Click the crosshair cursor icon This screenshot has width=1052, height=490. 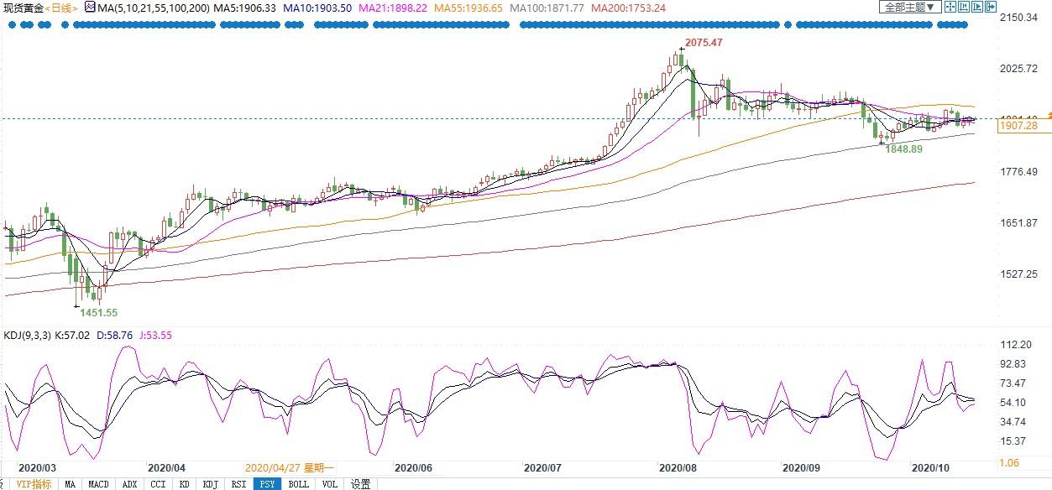(950, 7)
